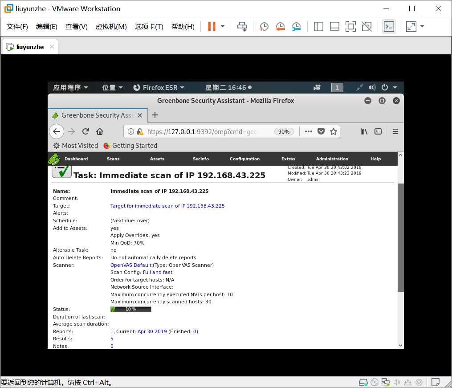Open the Scans menu

click(113, 159)
